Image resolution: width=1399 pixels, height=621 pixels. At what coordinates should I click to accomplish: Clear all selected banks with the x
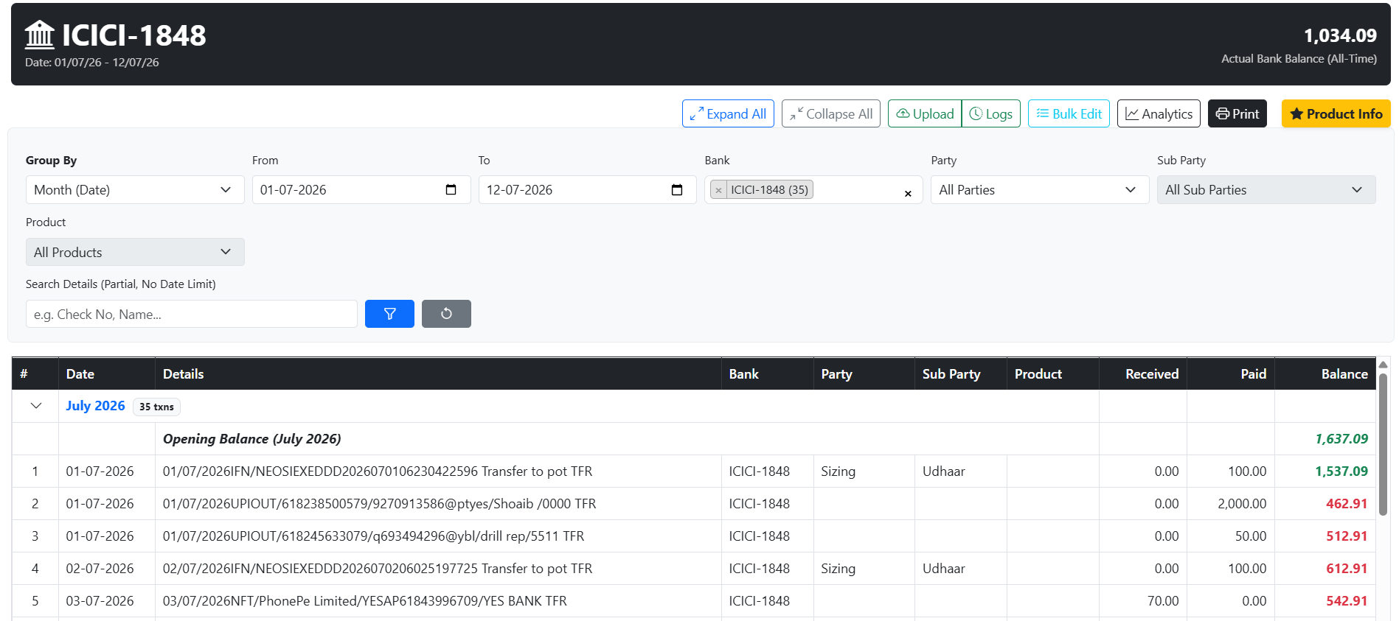coord(908,193)
